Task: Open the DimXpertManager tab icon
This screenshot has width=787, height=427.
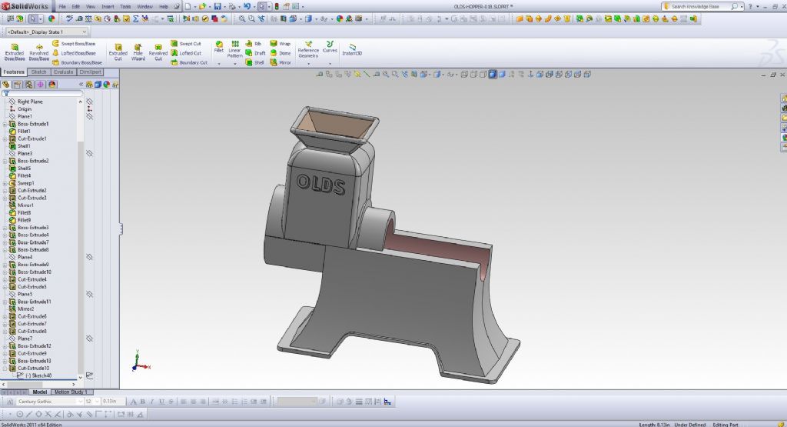Action: 41,85
